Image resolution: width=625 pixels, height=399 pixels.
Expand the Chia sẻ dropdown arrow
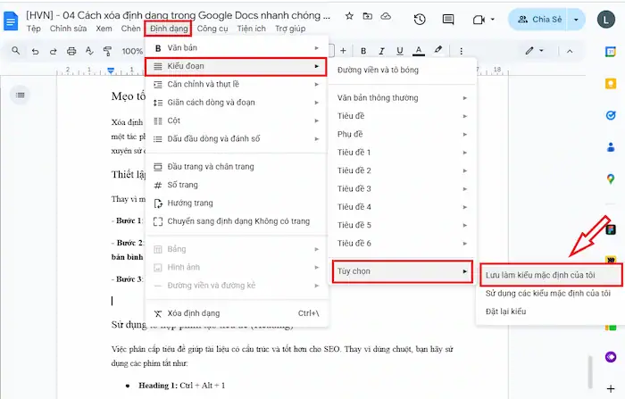tap(577, 19)
